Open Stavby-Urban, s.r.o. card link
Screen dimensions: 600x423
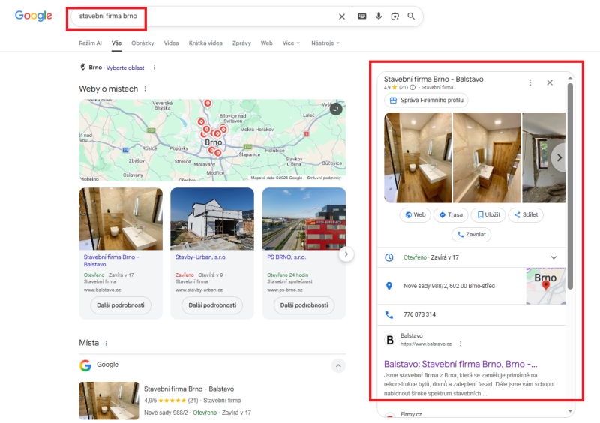201,256
